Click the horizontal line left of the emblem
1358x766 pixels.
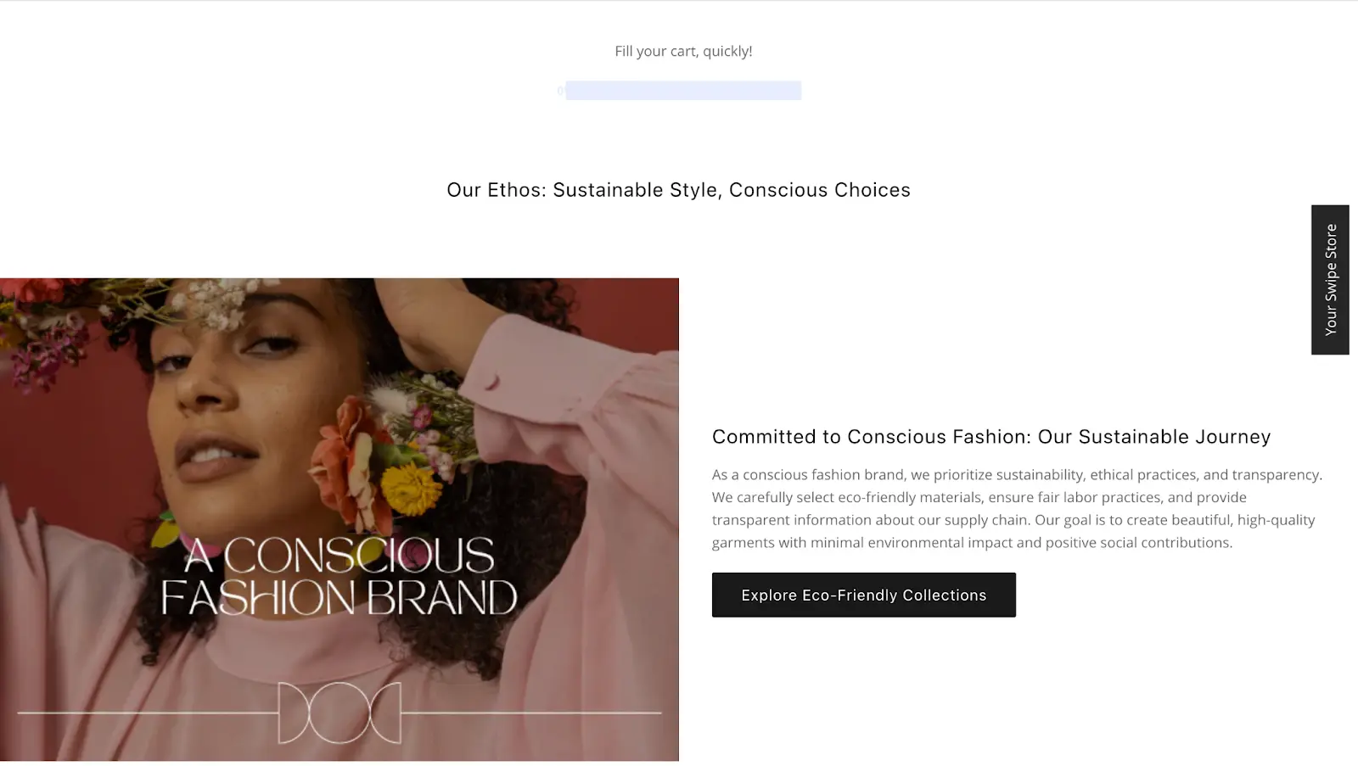[x=148, y=713]
